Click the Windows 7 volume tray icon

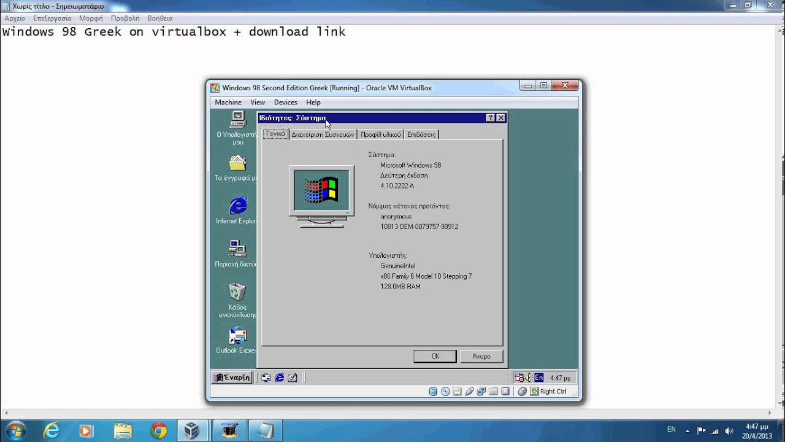pyautogui.click(x=728, y=430)
